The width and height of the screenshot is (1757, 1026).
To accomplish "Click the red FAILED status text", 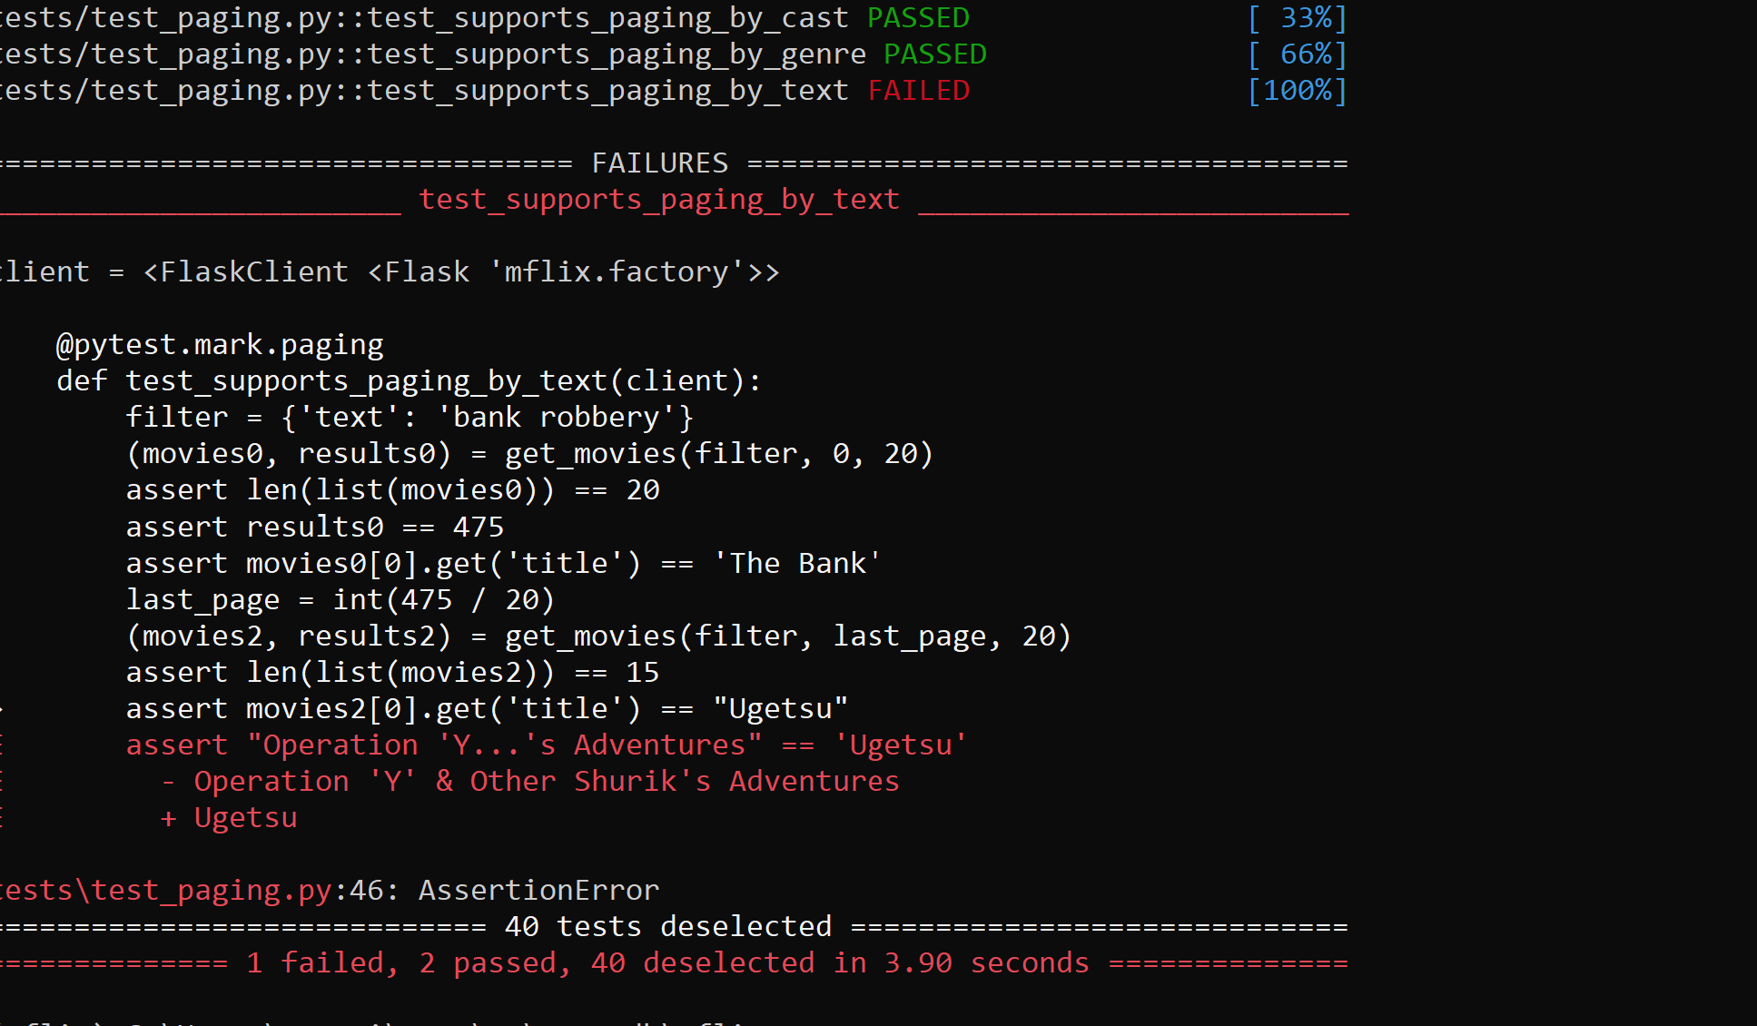I will (918, 91).
